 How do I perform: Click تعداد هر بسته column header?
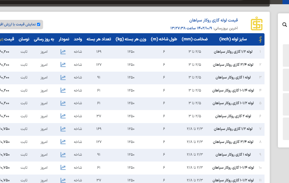[99, 39]
